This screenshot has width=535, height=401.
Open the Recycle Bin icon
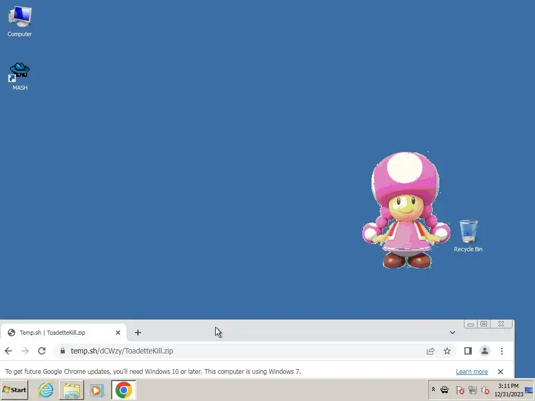[468, 236]
